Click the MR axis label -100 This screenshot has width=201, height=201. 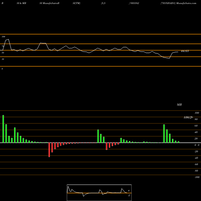197,177
